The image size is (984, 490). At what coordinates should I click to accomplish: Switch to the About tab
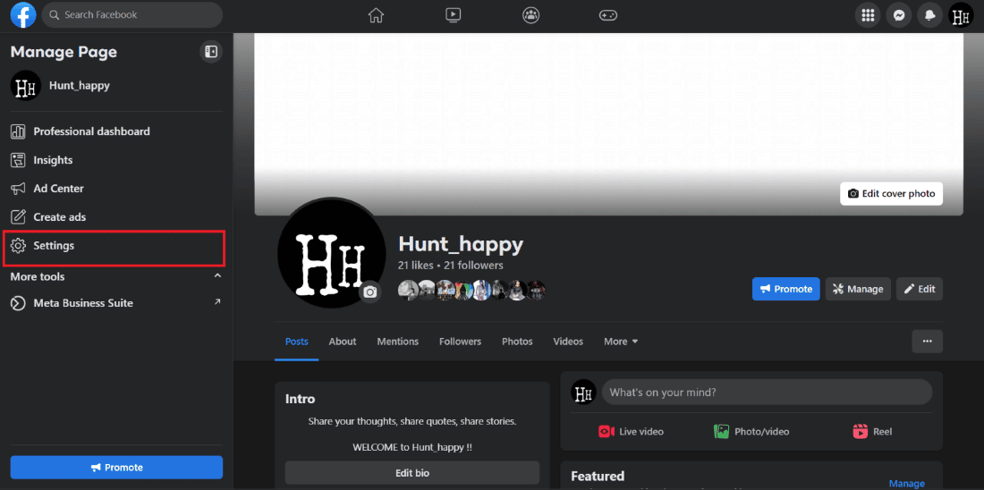tap(343, 342)
